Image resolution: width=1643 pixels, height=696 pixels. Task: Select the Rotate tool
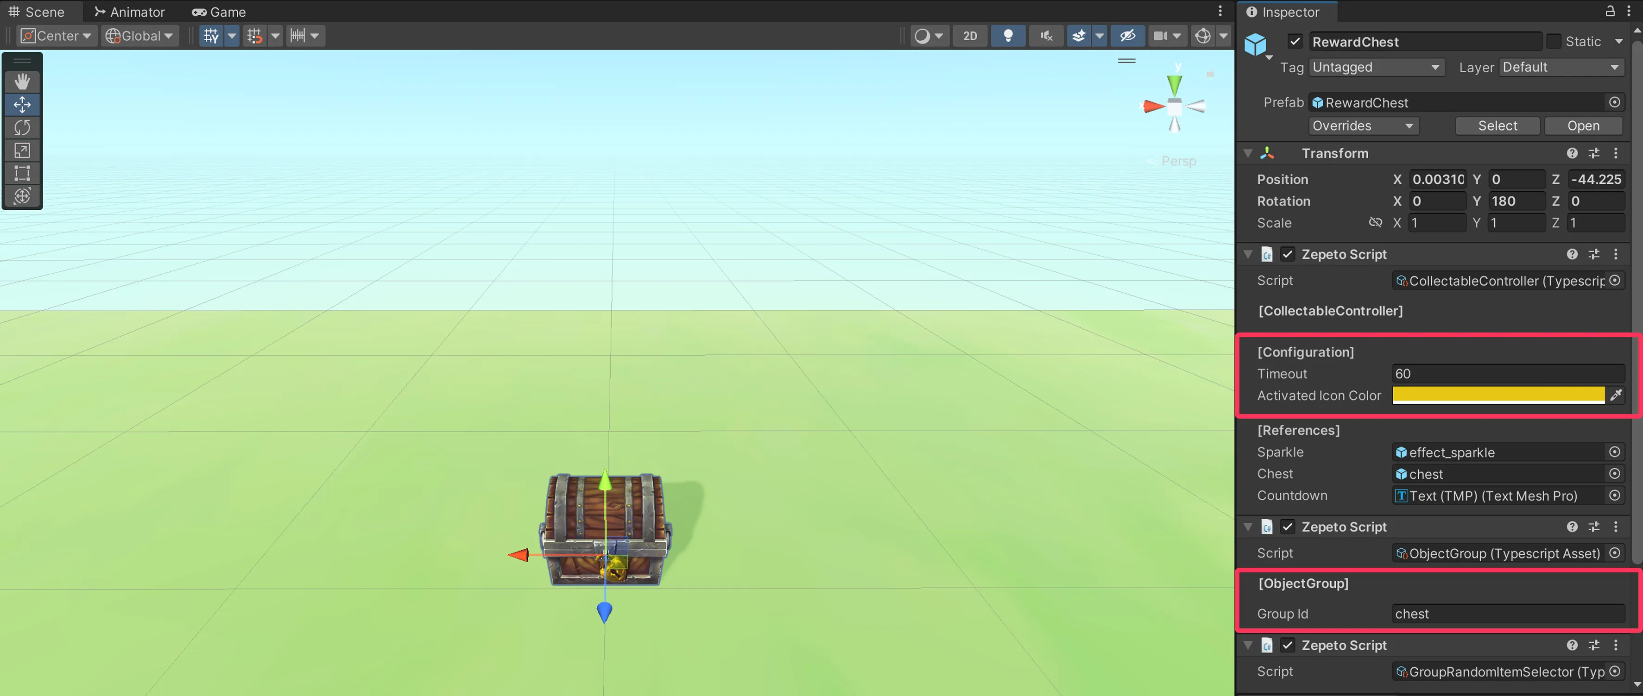(x=22, y=127)
